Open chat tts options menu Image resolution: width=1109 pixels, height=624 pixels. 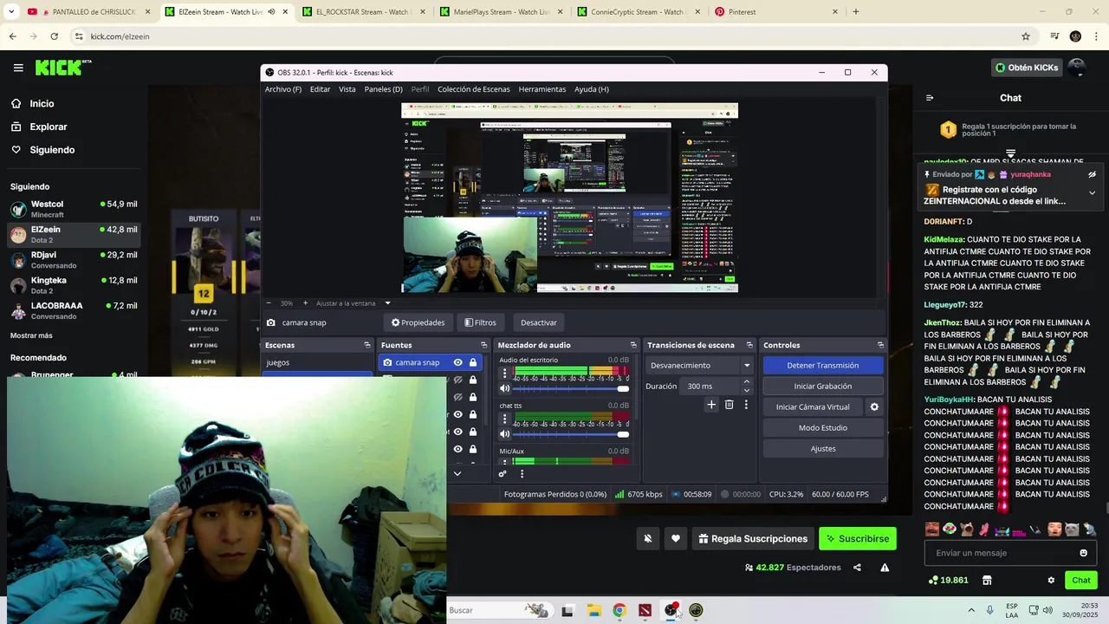[504, 419]
